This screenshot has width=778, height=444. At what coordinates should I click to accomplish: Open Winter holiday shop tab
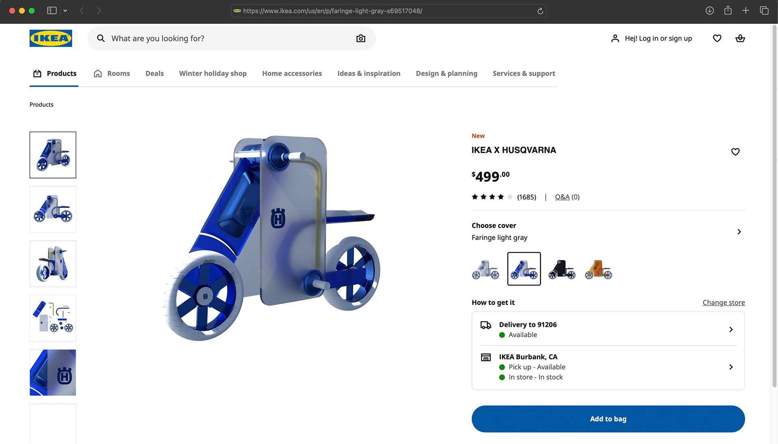point(213,73)
